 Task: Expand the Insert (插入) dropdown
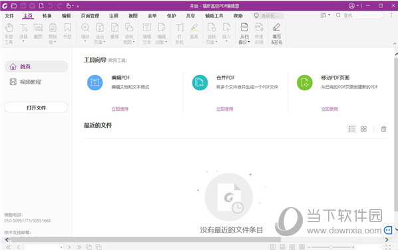coord(226,40)
